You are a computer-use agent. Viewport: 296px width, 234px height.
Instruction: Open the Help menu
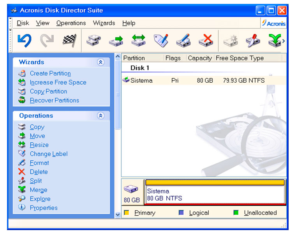(x=129, y=23)
